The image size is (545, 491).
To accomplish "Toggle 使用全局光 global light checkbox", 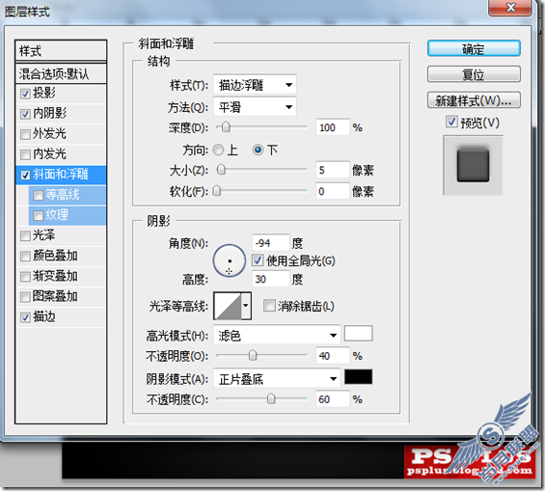I will pos(258,260).
